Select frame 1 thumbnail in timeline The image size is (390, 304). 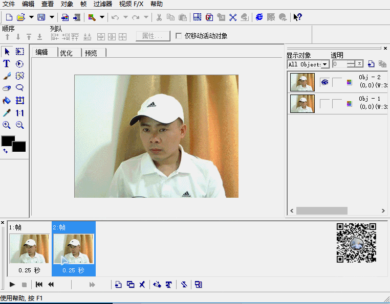30,249
